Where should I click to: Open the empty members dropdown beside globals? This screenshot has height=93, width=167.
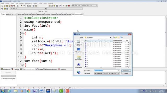[65, 9]
